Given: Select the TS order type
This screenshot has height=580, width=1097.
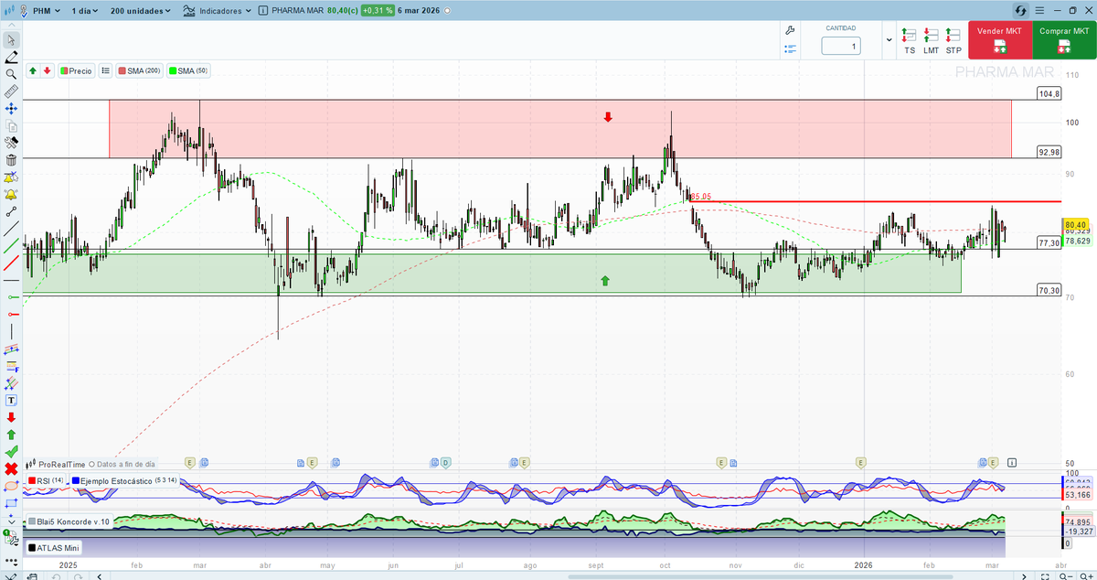Looking at the screenshot, I should (x=909, y=41).
